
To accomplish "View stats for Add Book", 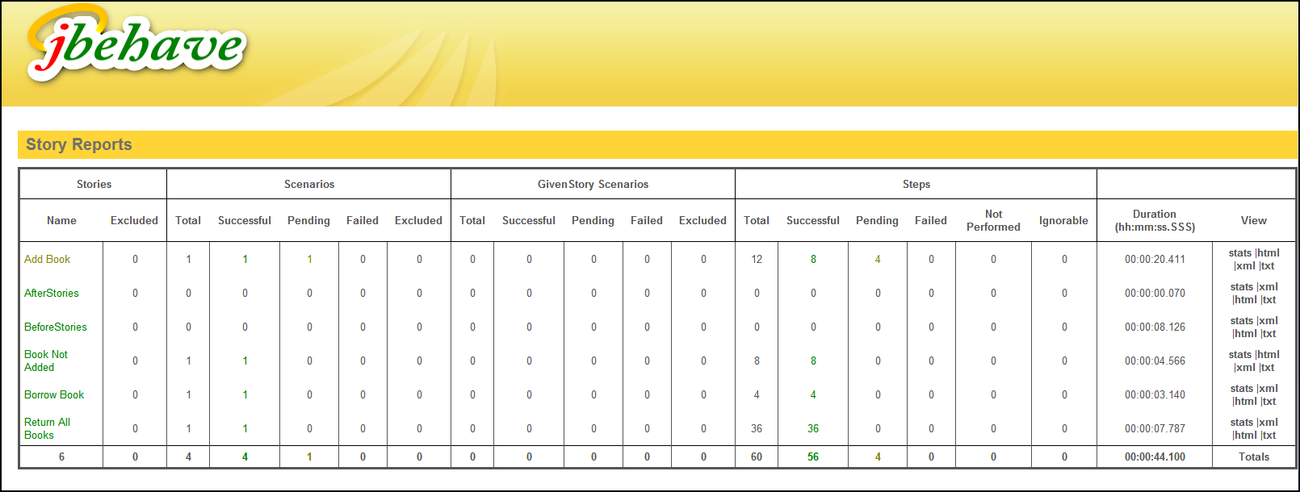I will (x=1239, y=253).
